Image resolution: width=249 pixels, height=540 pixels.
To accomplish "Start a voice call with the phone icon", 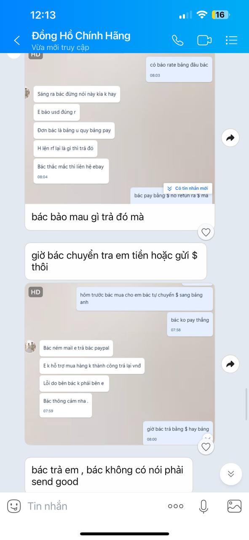I will pyautogui.click(x=178, y=40).
